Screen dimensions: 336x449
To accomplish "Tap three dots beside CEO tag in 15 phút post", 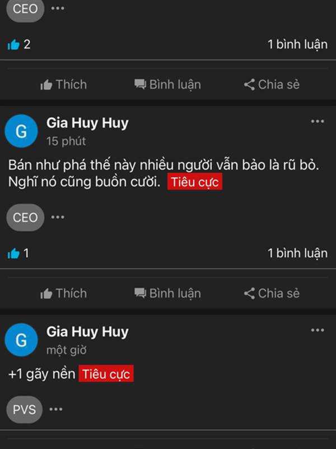I will [58, 217].
